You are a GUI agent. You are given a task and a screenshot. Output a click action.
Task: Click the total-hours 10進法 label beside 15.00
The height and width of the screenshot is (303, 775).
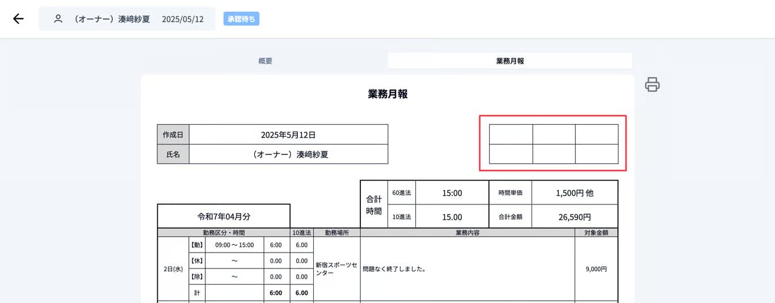pyautogui.click(x=401, y=216)
